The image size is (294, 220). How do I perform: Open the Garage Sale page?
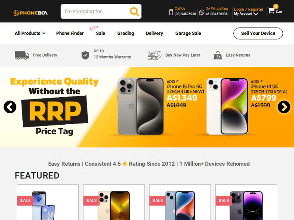(x=188, y=33)
